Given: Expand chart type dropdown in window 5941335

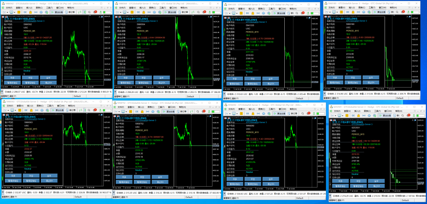Looking at the screenshot, I should [x=230, y=13].
